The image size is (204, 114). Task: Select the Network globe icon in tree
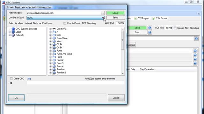tap(13, 35)
